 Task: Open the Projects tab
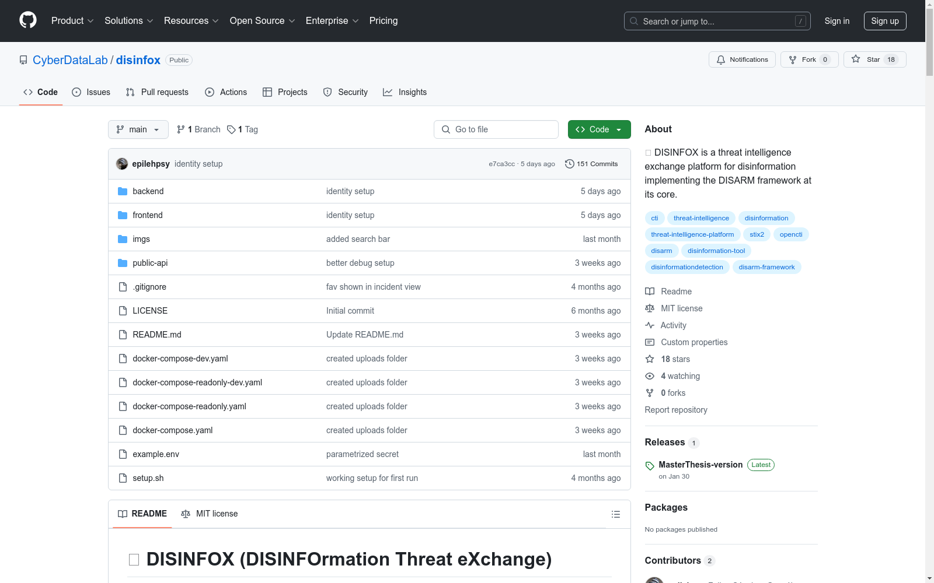[x=285, y=92]
